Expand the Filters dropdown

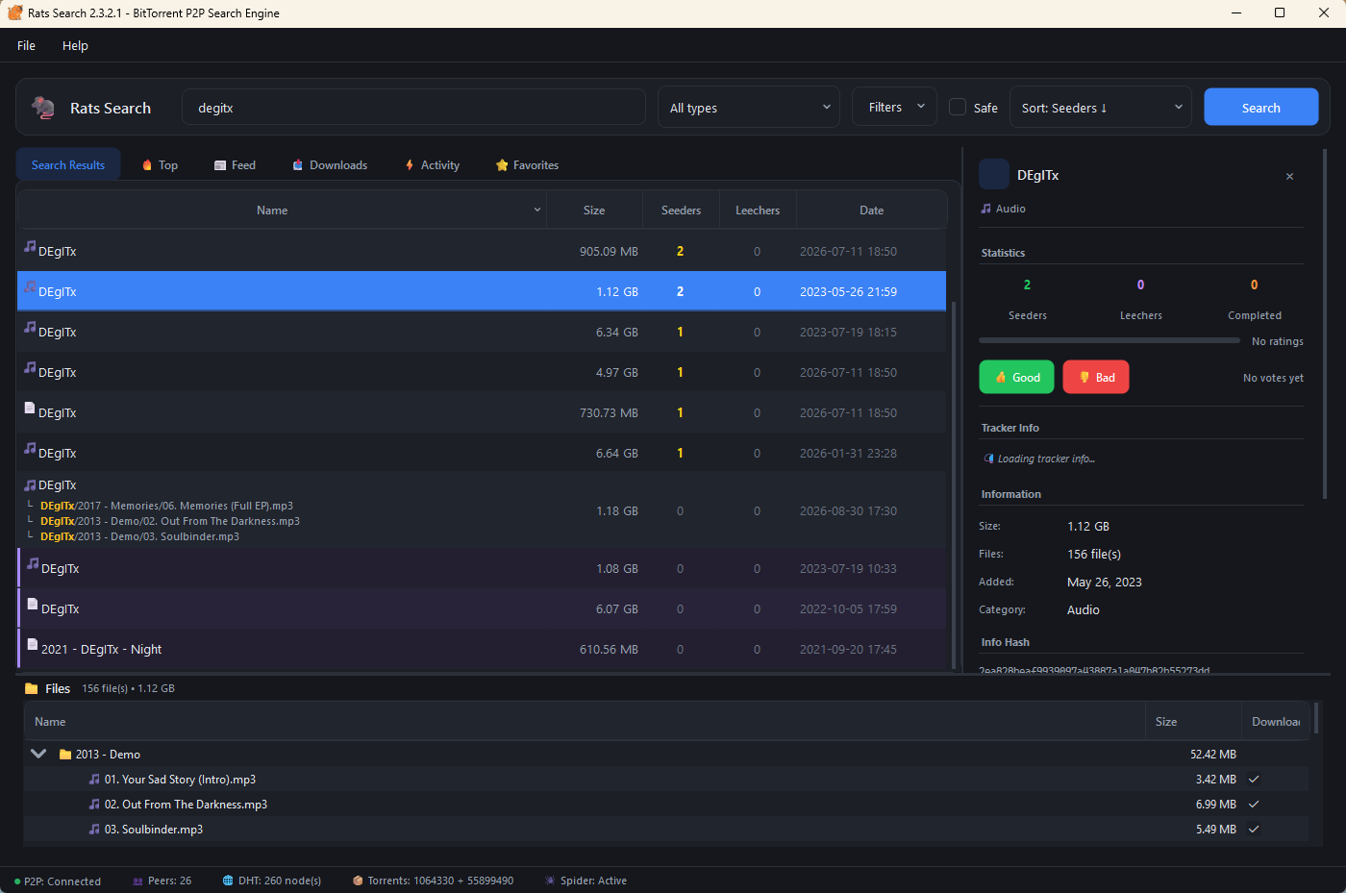pos(895,108)
